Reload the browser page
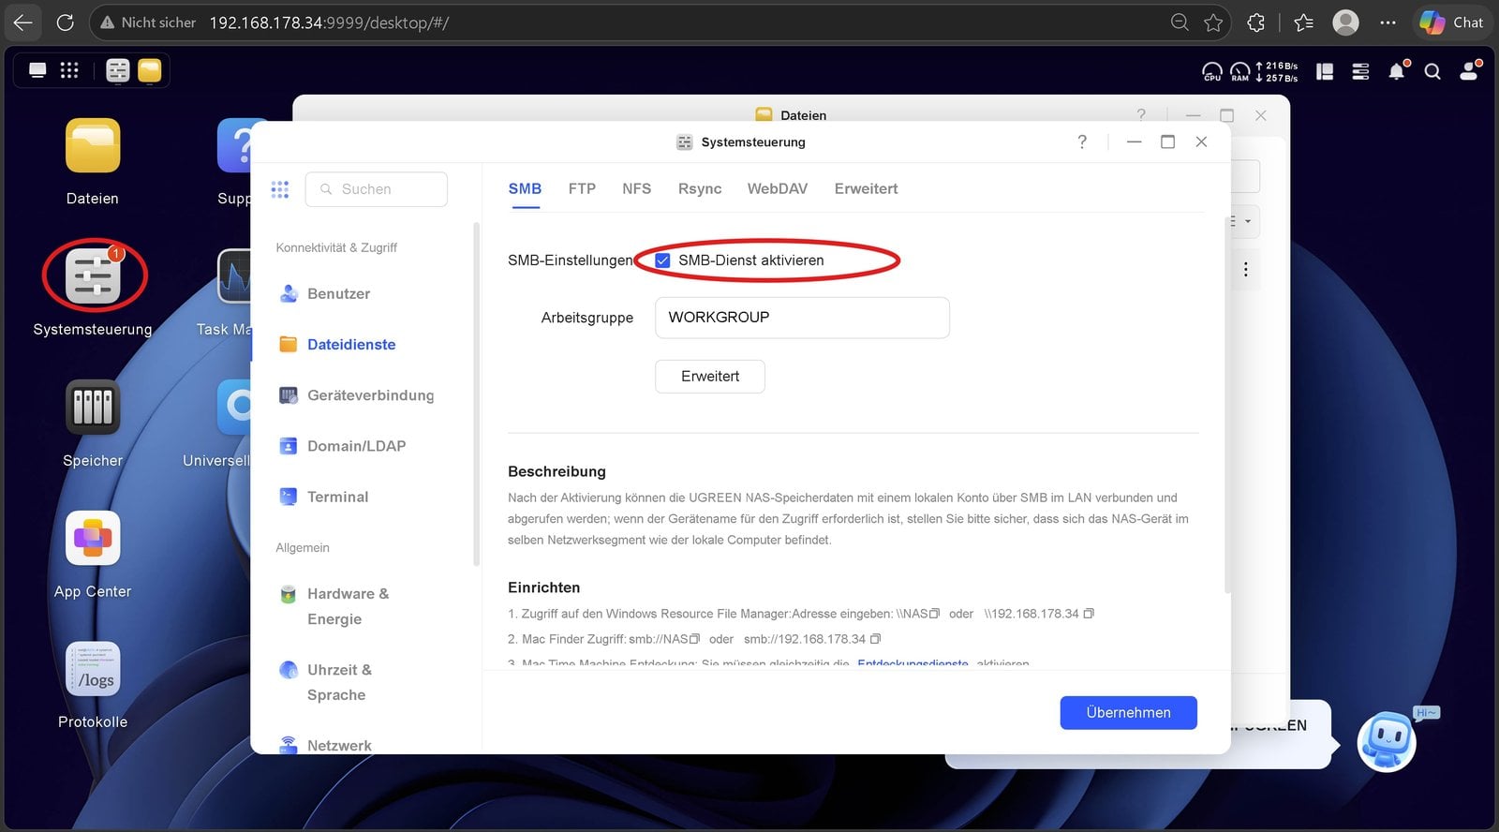Image resolution: width=1499 pixels, height=832 pixels. point(65,22)
